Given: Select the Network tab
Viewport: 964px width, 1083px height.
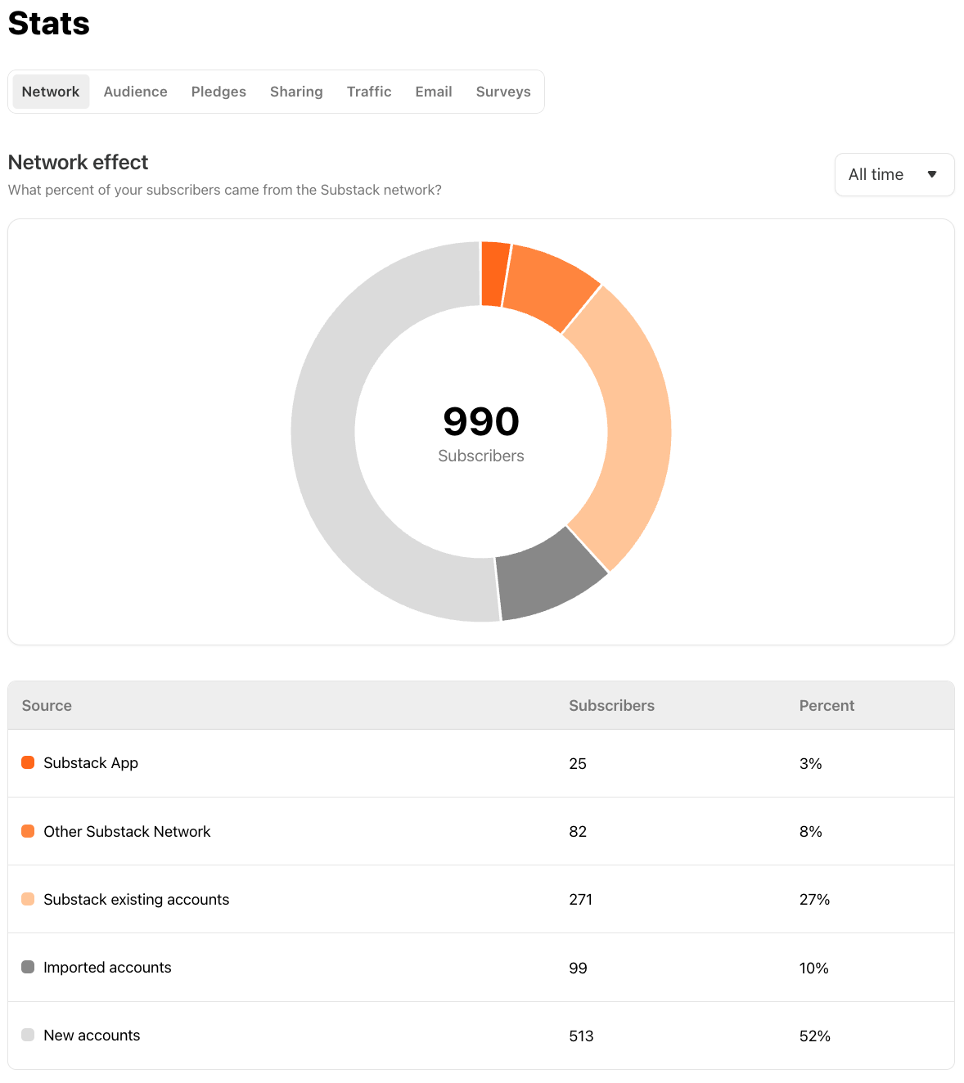Looking at the screenshot, I should coord(51,92).
